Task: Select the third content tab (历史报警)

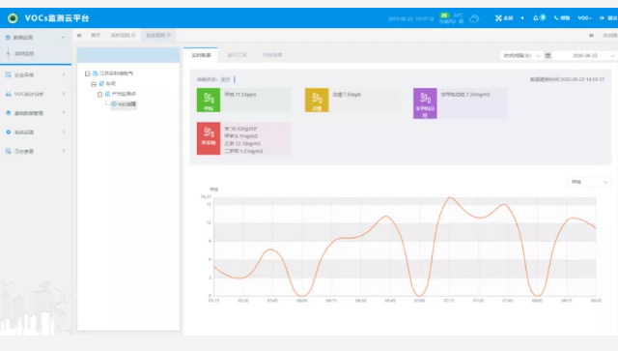Action: click(x=272, y=55)
